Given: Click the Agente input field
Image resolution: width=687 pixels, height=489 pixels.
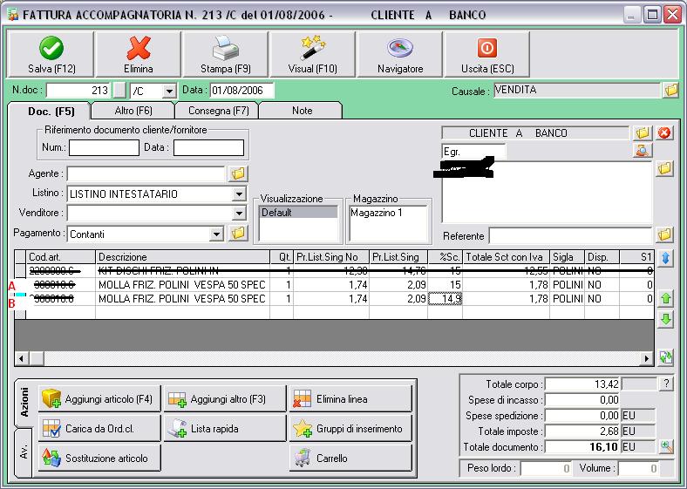Looking at the screenshot, I should pyautogui.click(x=146, y=174).
